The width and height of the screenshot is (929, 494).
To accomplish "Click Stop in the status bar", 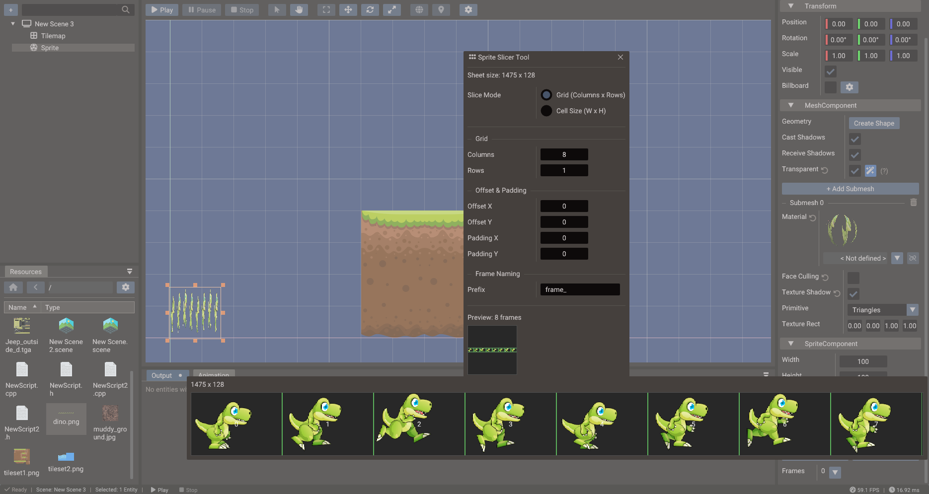I will tap(188, 490).
